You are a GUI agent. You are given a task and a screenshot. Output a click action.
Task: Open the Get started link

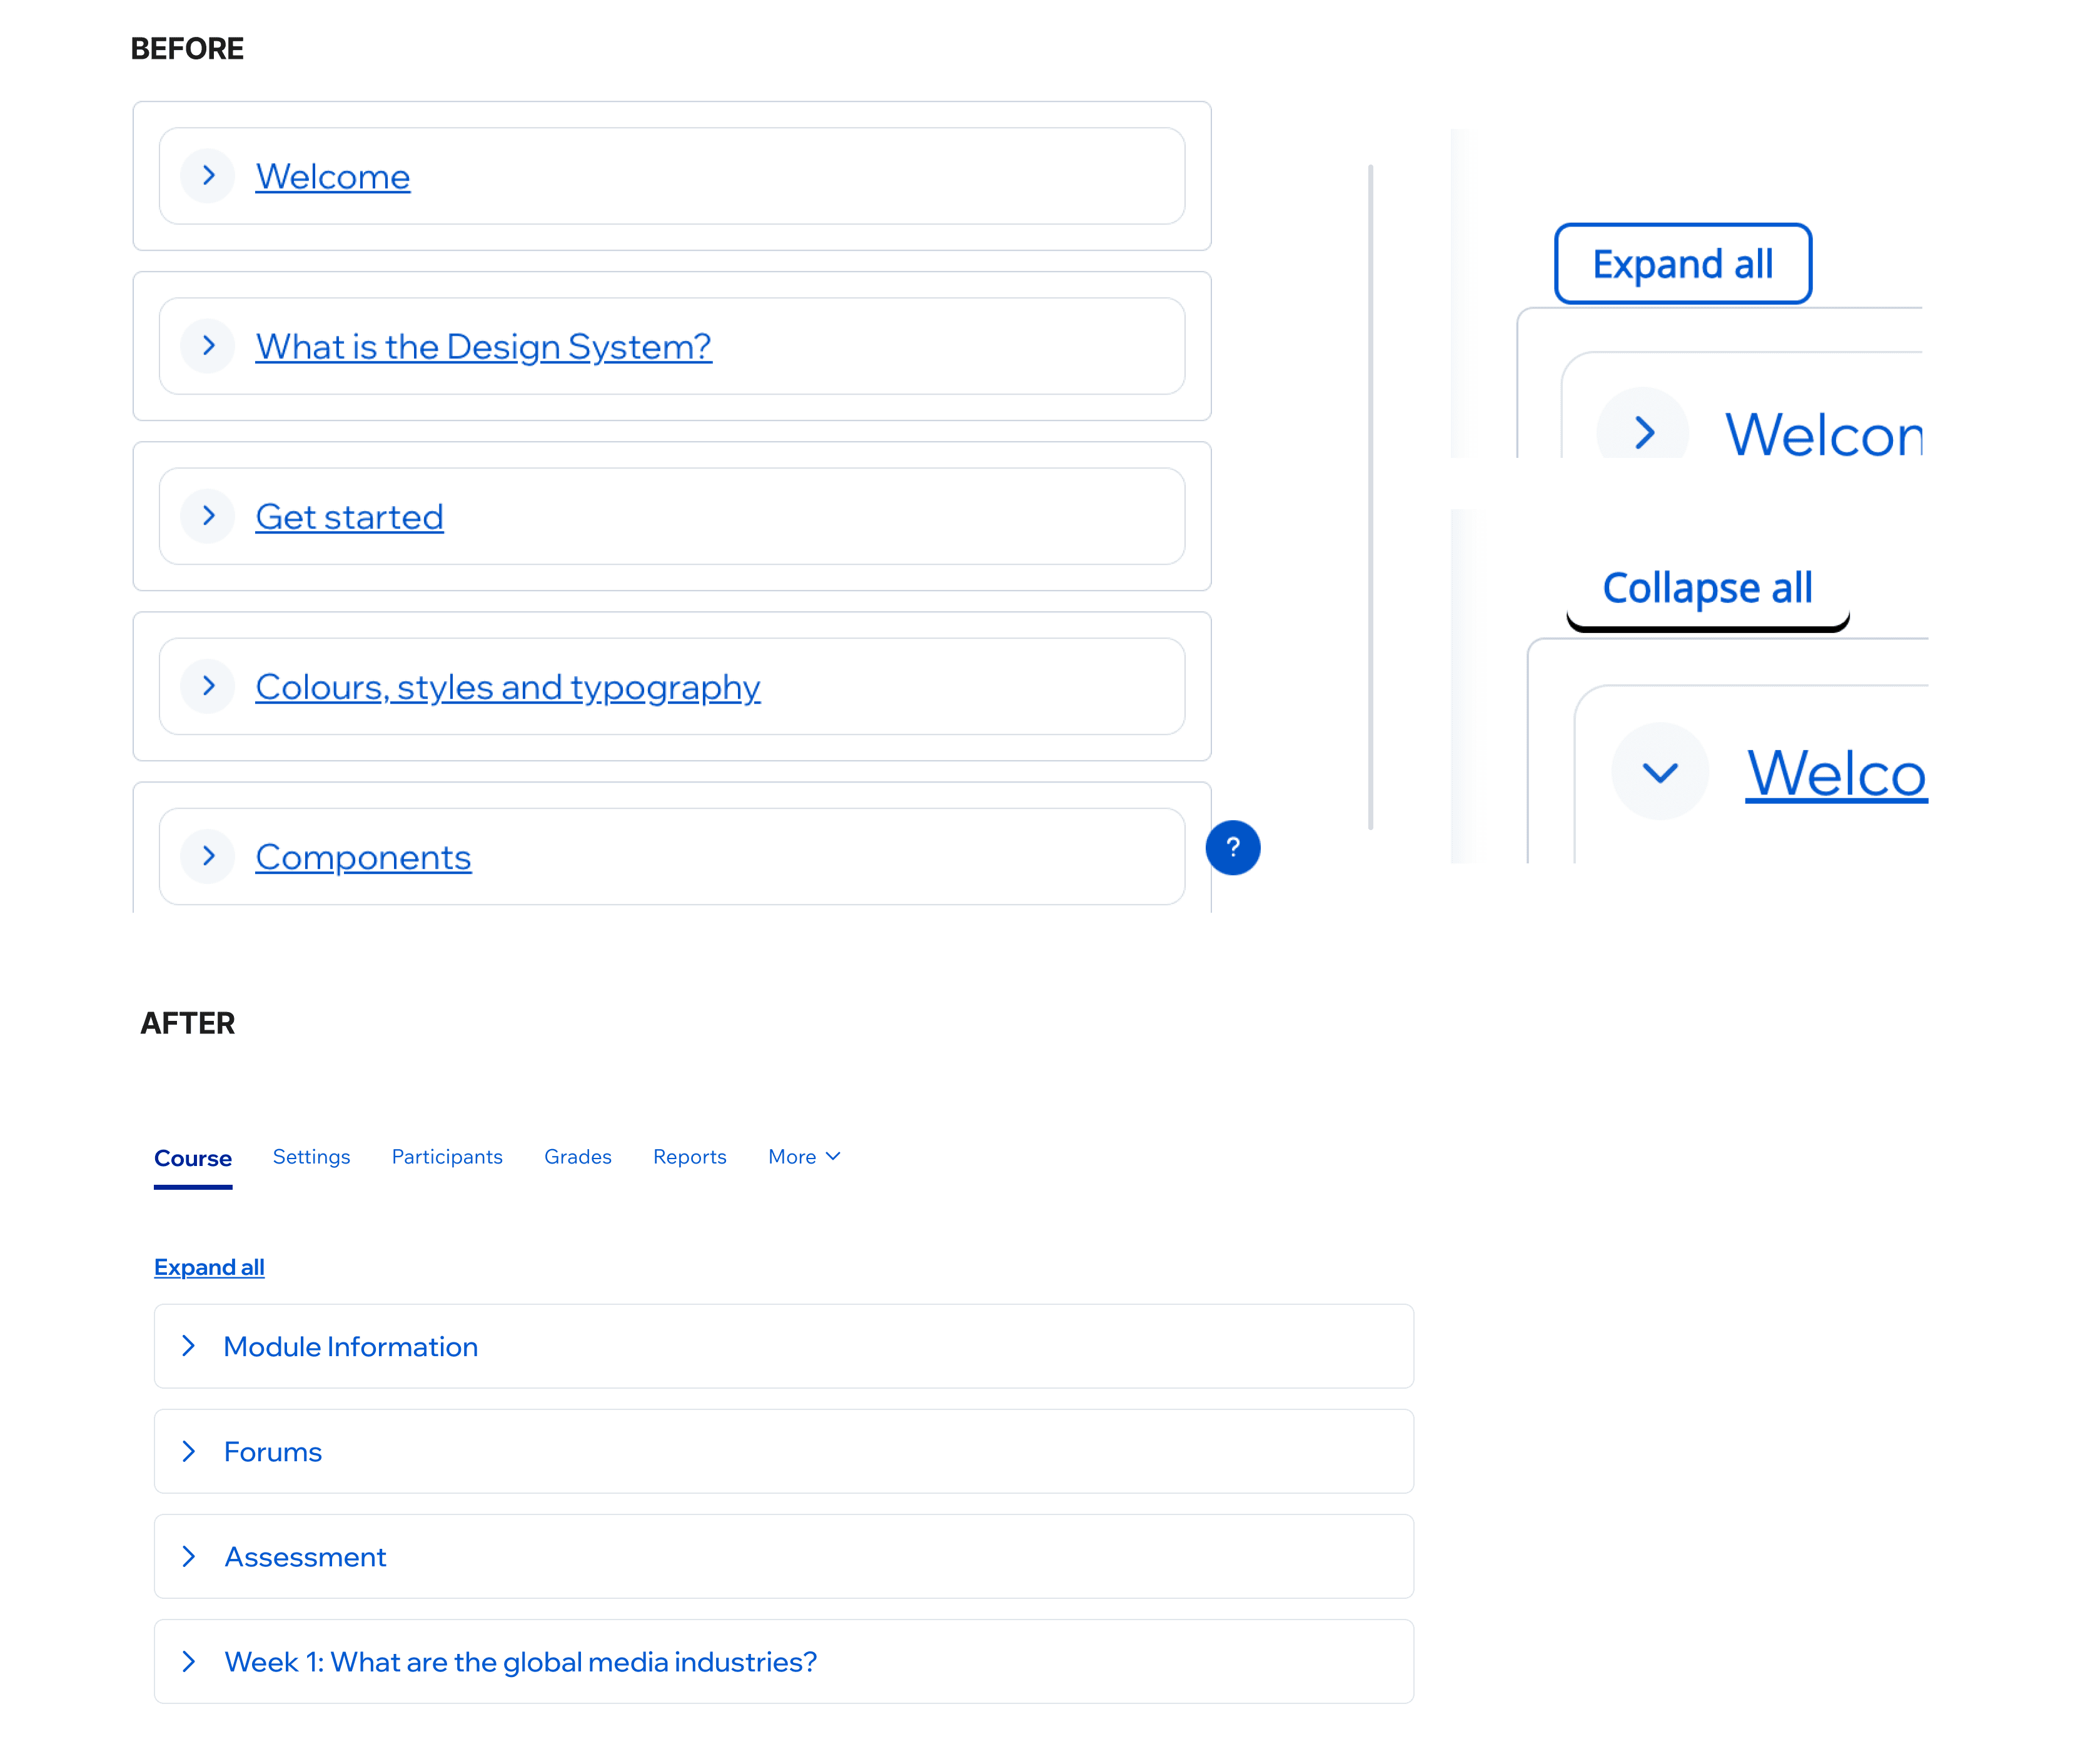(x=349, y=517)
